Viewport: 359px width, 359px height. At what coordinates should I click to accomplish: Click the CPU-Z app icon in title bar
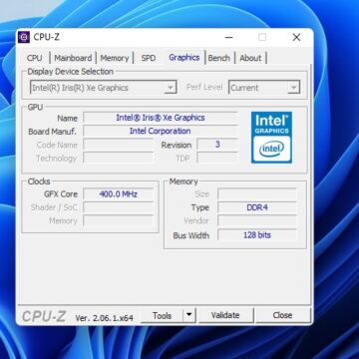coord(24,37)
